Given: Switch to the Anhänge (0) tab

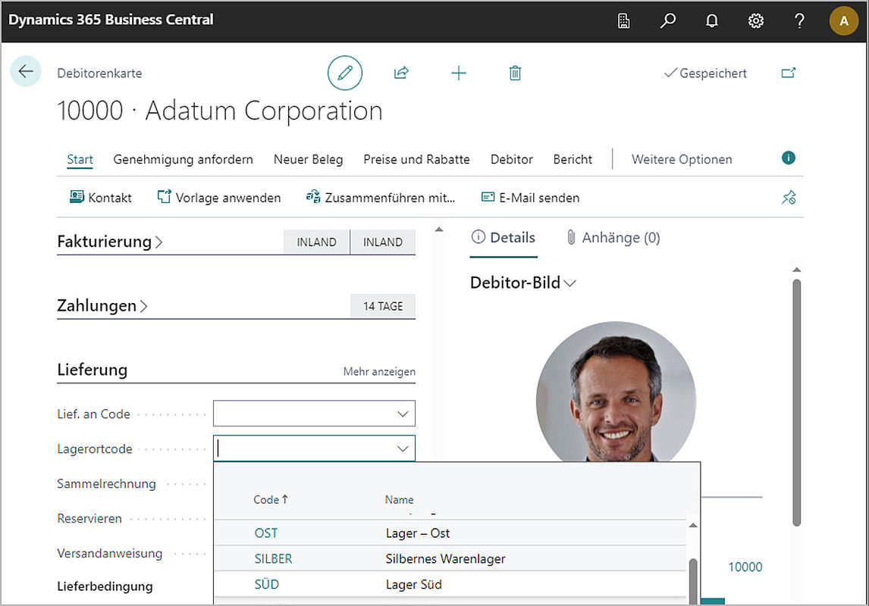Looking at the screenshot, I should [613, 238].
